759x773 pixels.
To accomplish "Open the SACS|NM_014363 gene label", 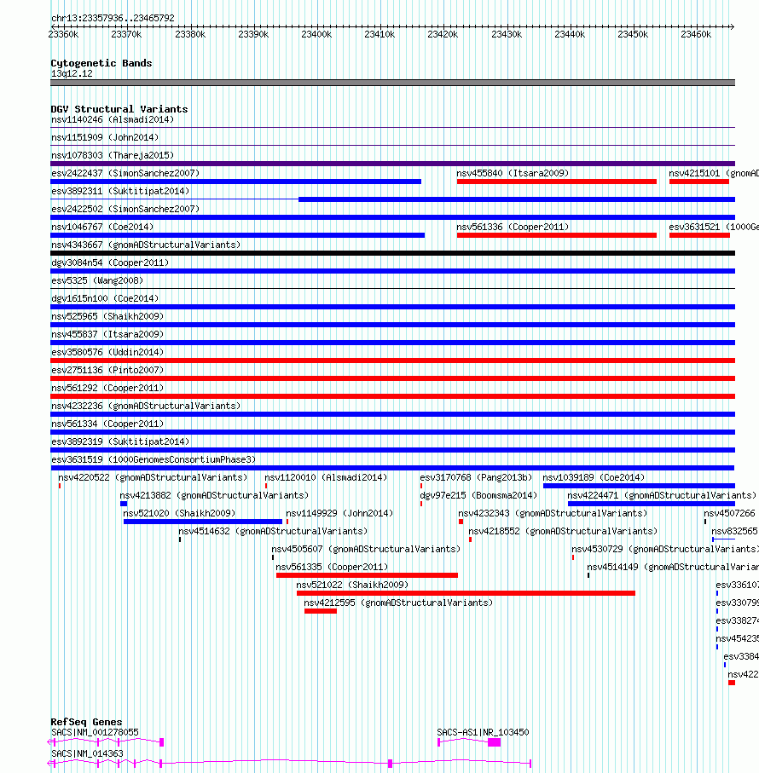I will pyautogui.click(x=87, y=753).
